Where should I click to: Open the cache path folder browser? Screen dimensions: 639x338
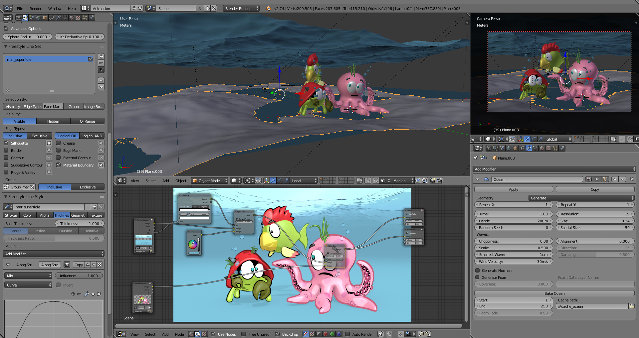coord(631,306)
